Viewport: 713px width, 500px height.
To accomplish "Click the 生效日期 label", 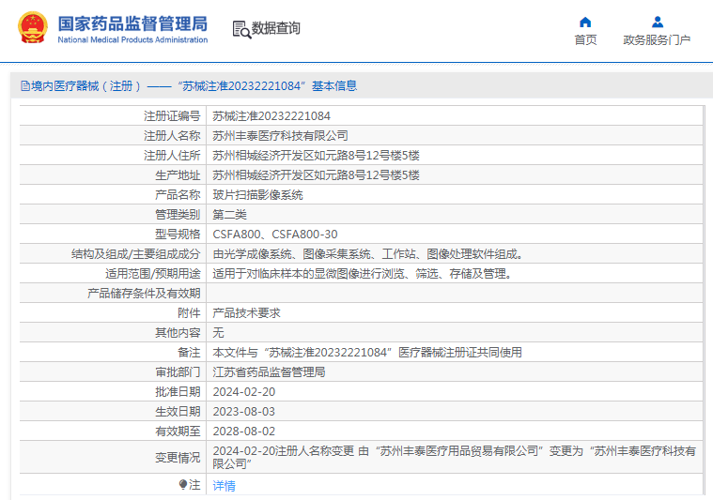I will coord(178,412).
